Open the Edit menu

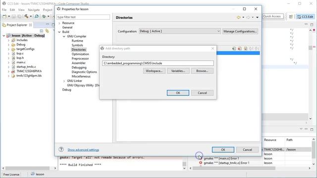coord(12,10)
